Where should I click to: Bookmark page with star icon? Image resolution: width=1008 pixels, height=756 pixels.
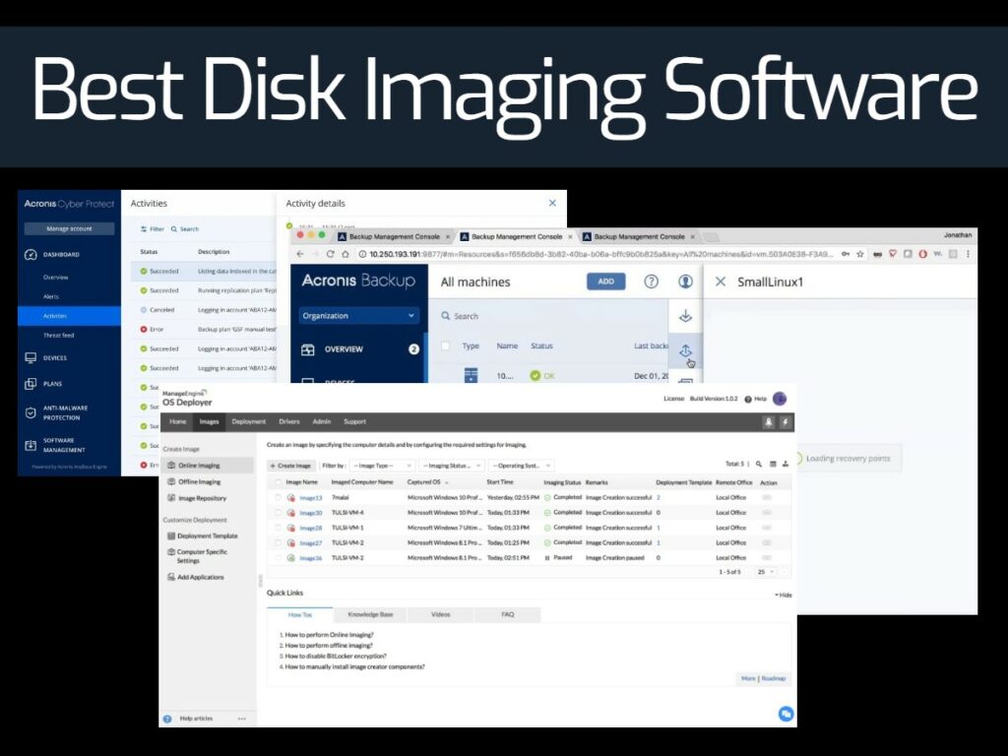860,254
